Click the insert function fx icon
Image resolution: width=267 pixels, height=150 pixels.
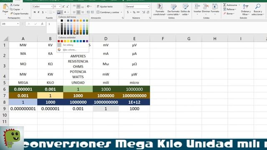pos(42,24)
